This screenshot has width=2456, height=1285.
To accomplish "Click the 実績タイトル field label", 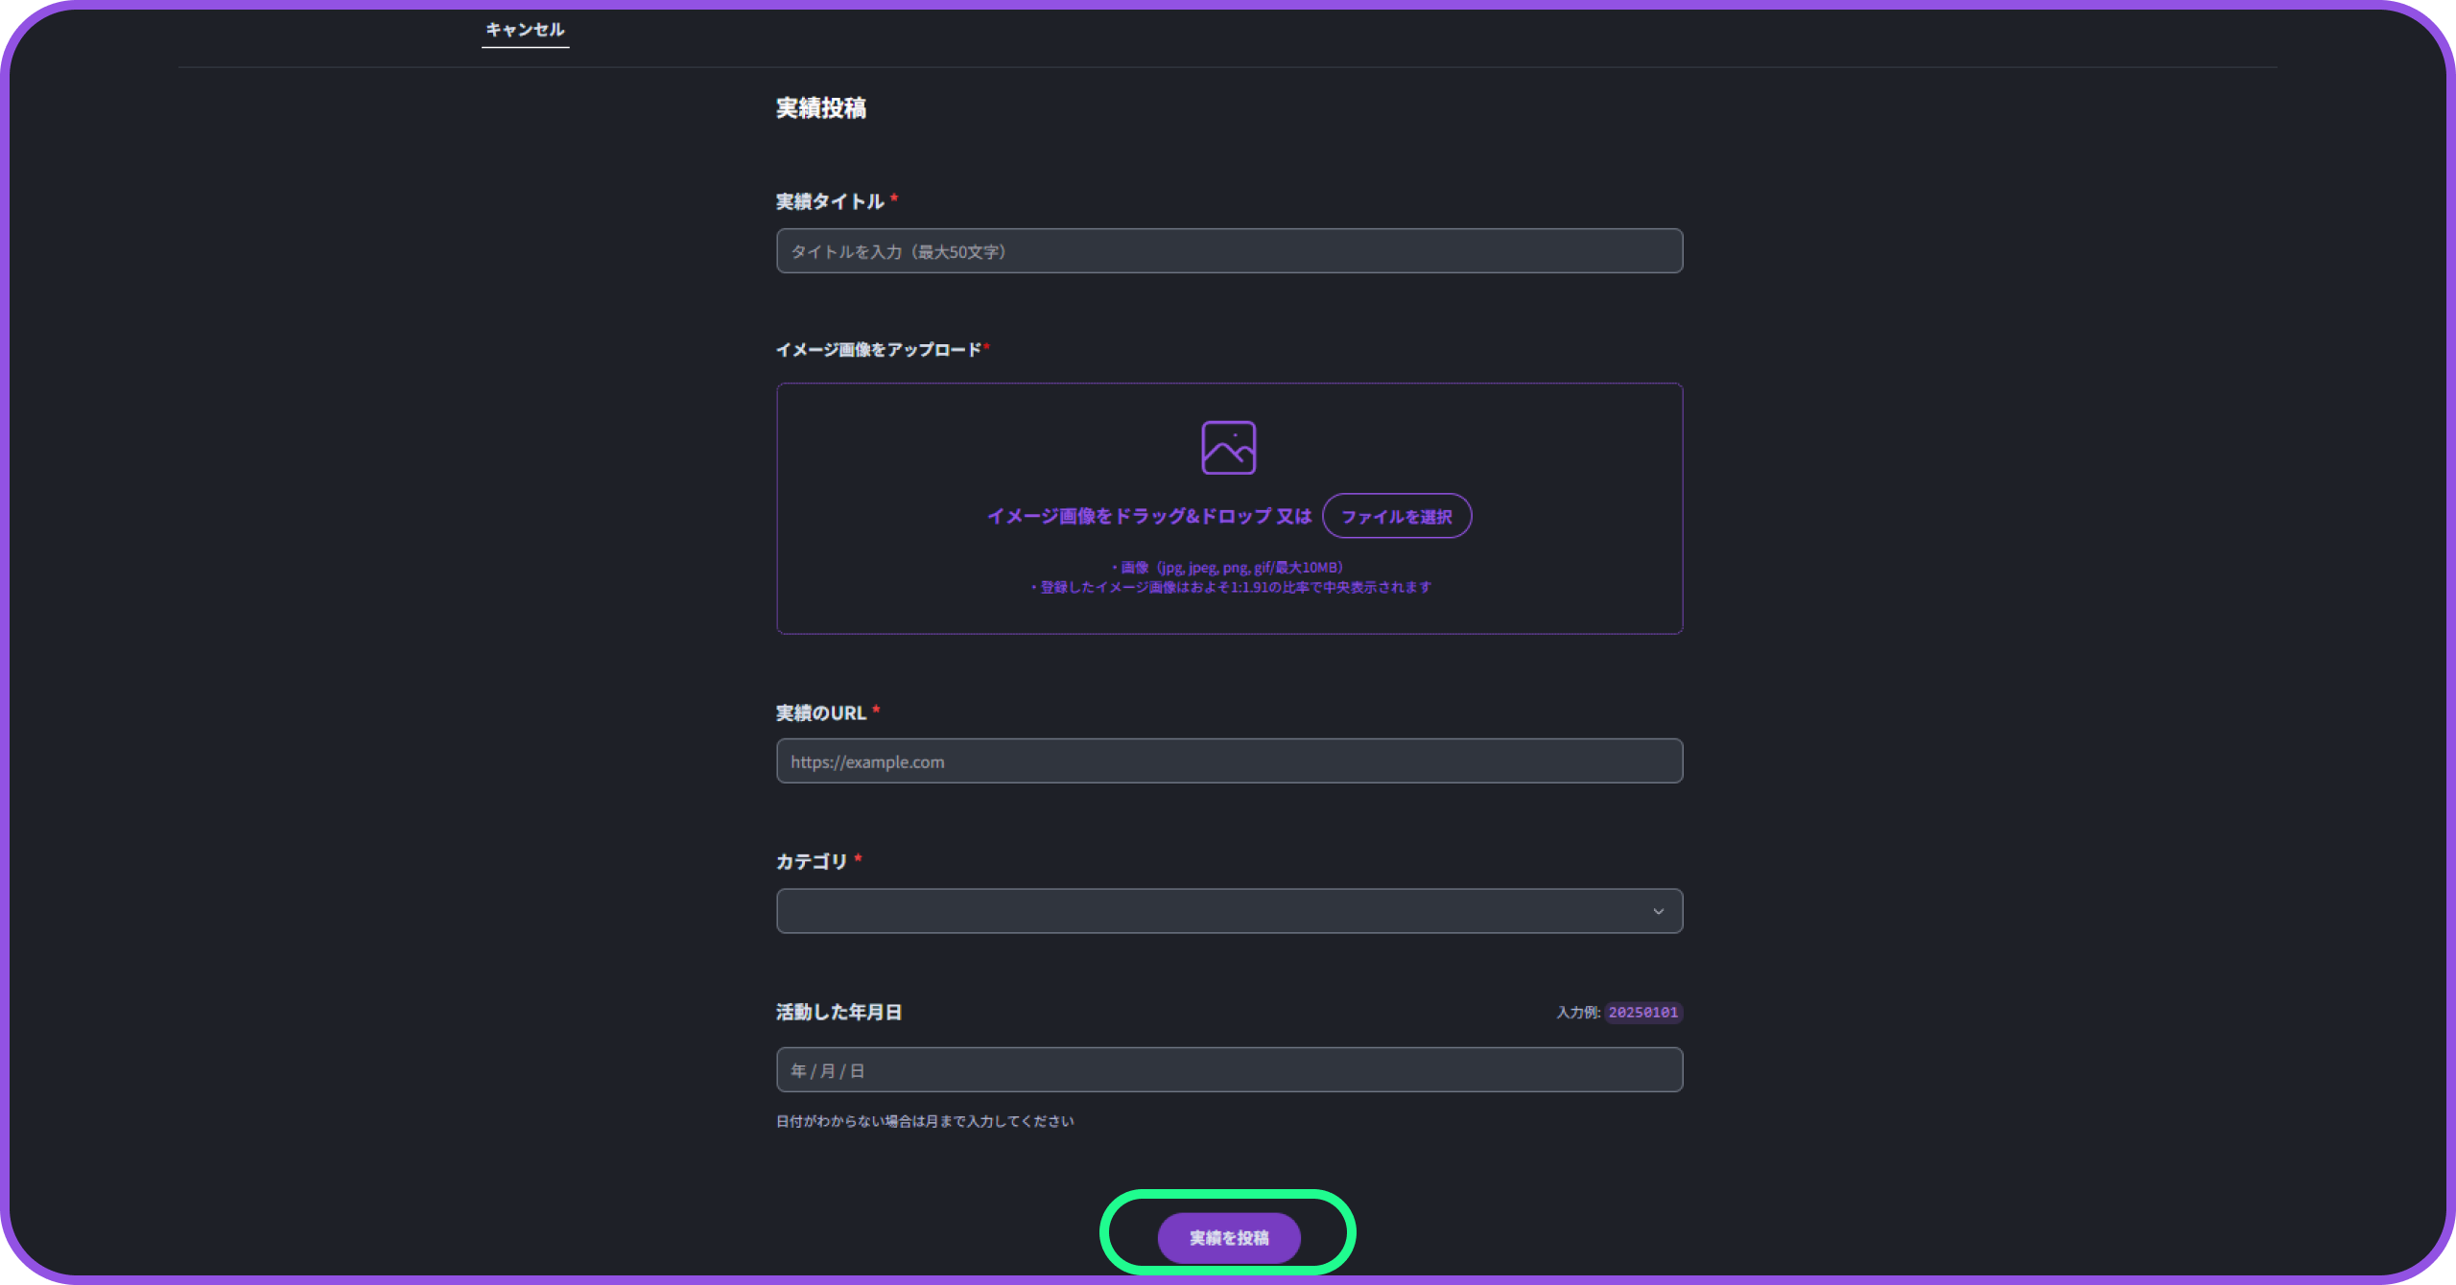I will (x=829, y=202).
